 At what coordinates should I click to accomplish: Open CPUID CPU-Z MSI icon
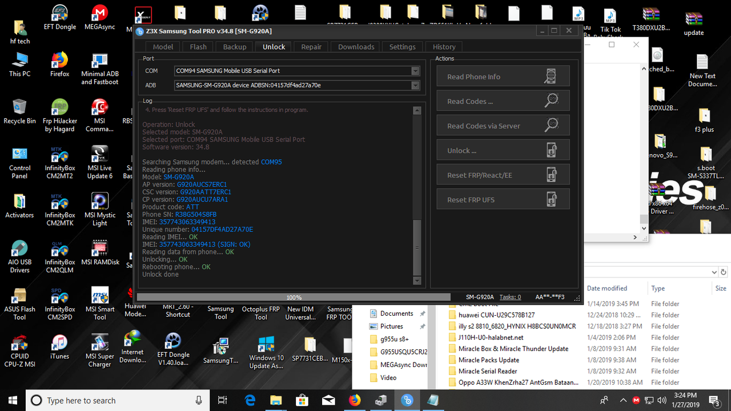click(x=20, y=351)
